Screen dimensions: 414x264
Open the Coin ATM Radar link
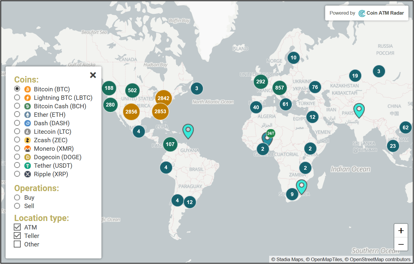[x=381, y=13]
